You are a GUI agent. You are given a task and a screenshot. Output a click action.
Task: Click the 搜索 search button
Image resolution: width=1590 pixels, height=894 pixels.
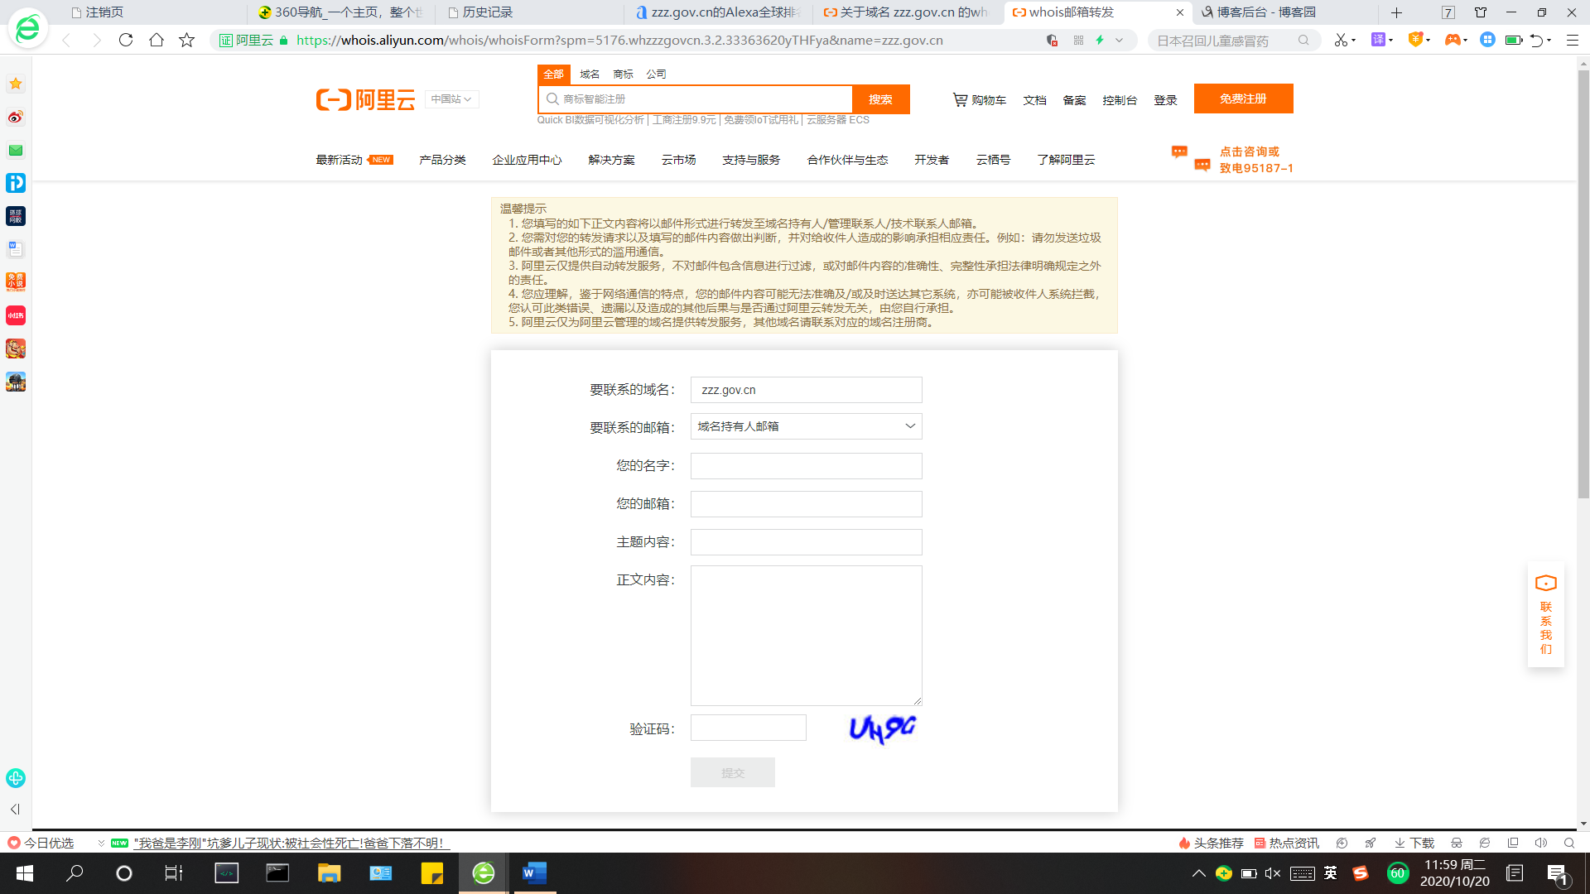pyautogui.click(x=880, y=99)
